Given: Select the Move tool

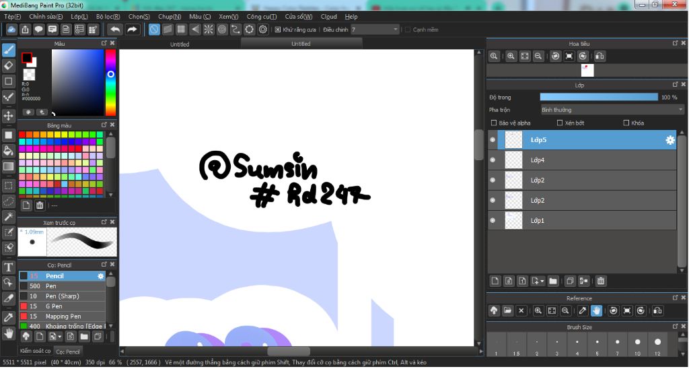Looking at the screenshot, I should 8,116.
